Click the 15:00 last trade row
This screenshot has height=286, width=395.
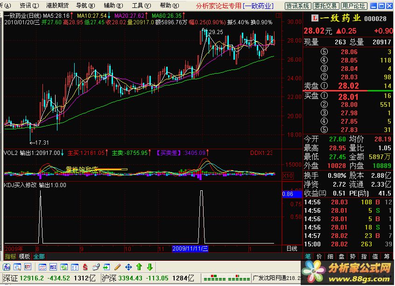click(348, 244)
